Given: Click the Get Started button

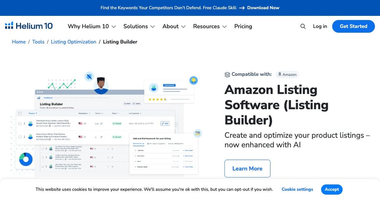Looking at the screenshot, I should [353, 26].
